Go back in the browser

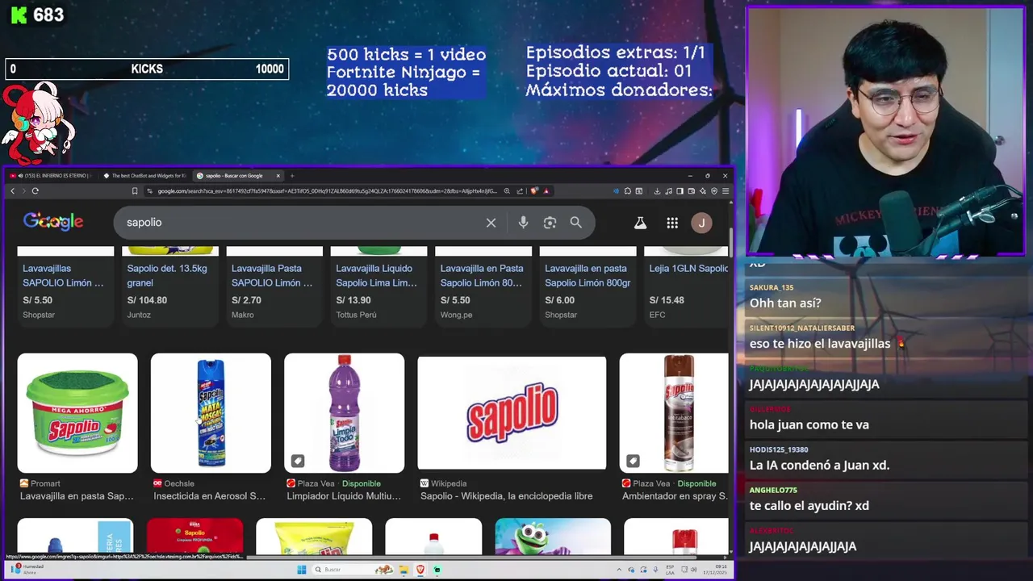(12, 191)
